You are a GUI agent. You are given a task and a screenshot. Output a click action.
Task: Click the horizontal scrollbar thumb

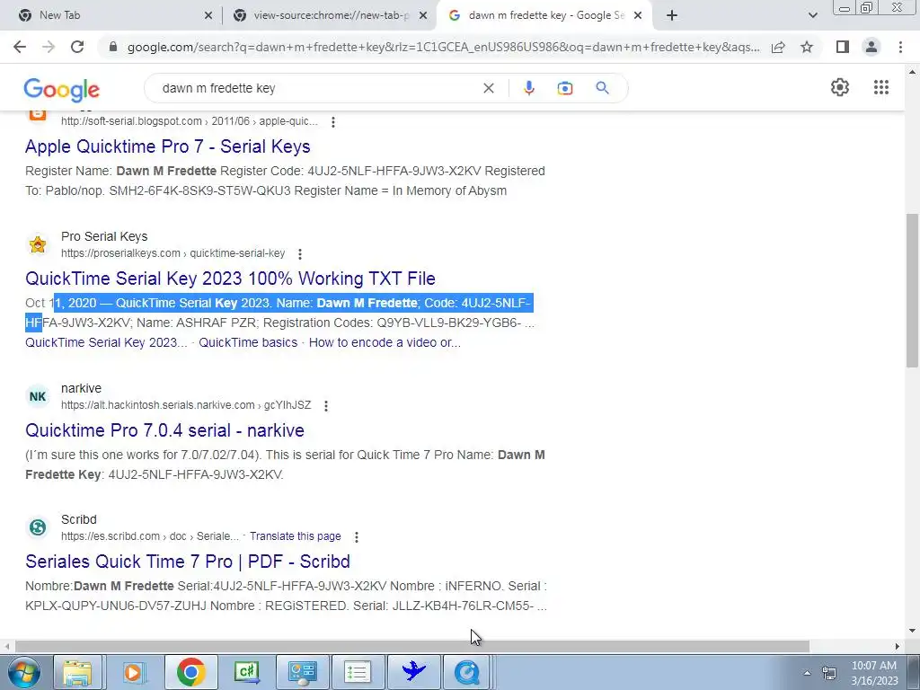[x=411, y=646]
